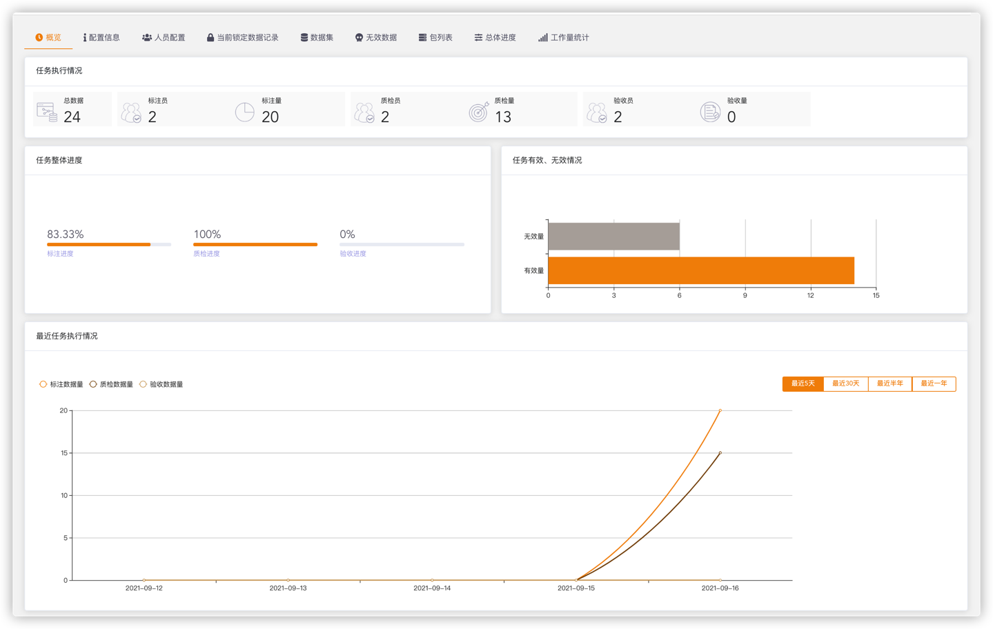Click the 质检量 value 13
Image resolution: width=993 pixels, height=629 pixels.
point(503,117)
